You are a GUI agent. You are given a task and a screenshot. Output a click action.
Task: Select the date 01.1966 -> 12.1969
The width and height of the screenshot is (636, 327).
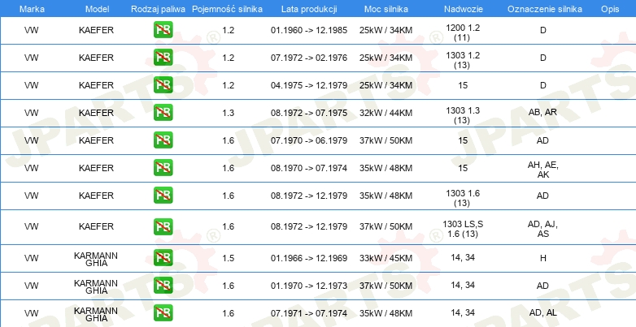[x=309, y=258]
